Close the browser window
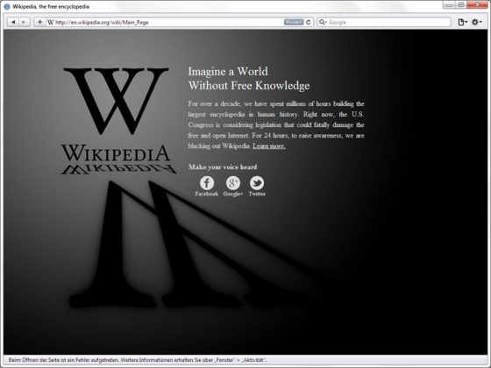 478,4
